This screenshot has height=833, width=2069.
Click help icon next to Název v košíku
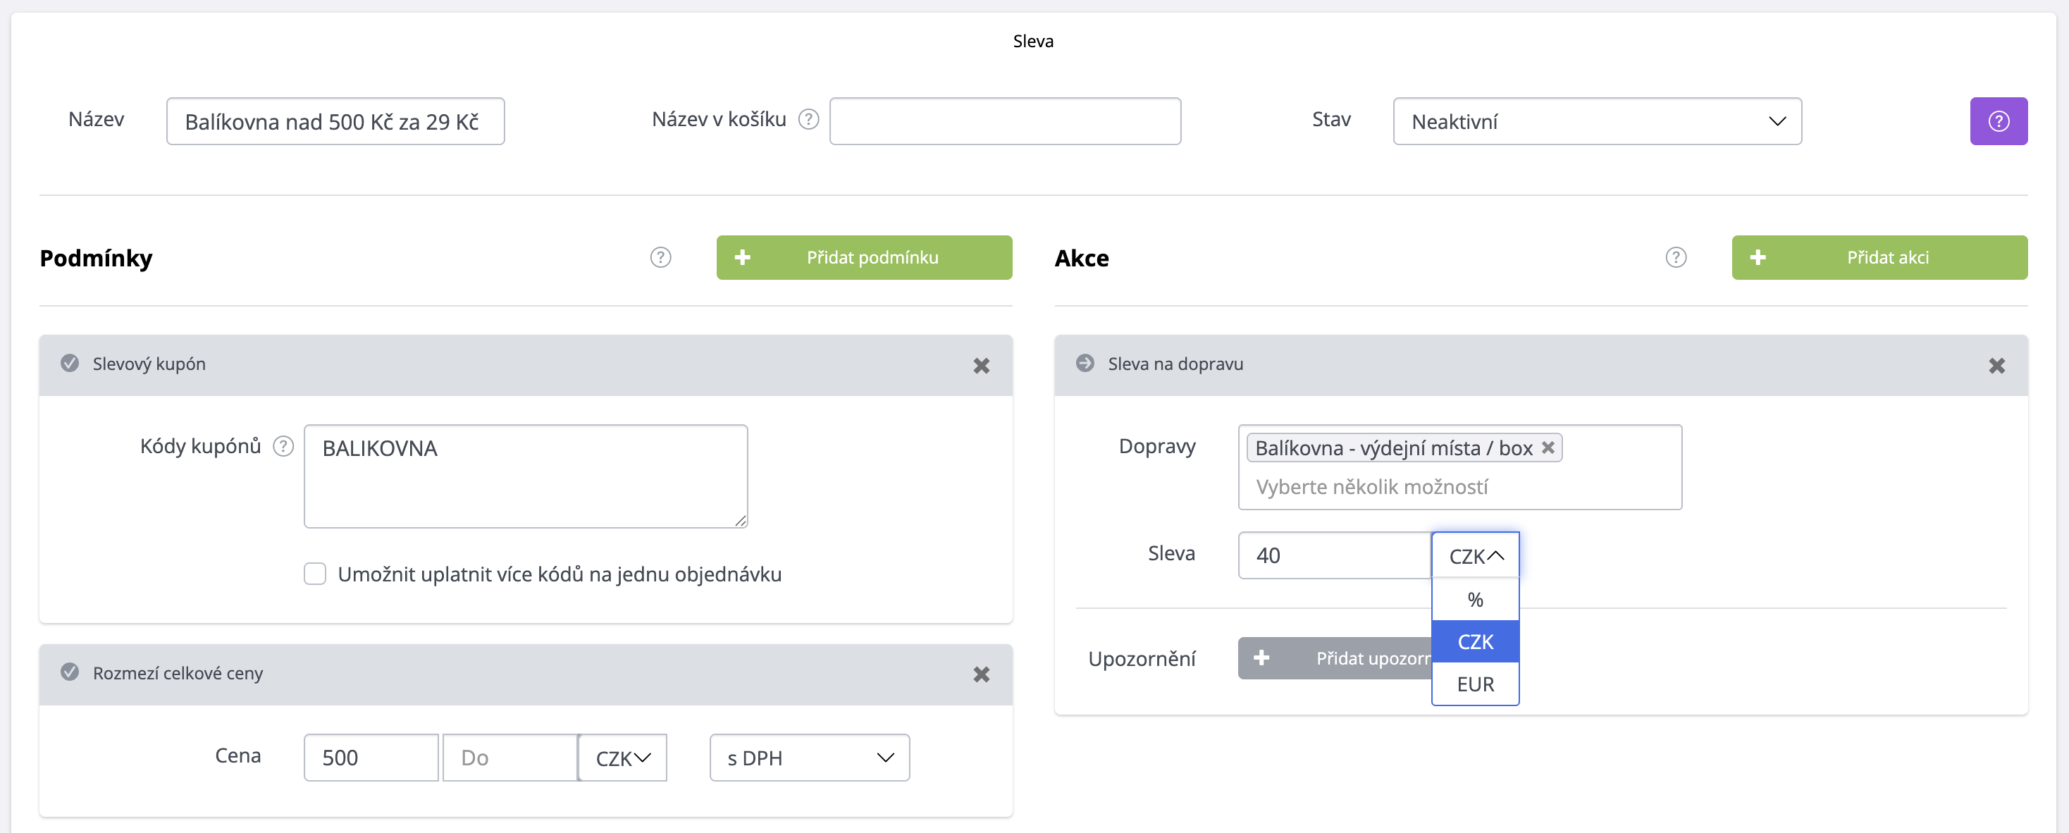[x=808, y=120]
